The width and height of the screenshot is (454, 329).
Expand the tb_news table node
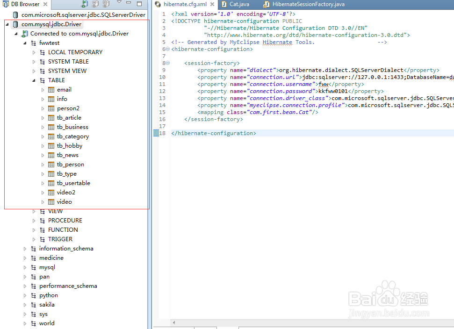[x=43, y=155]
